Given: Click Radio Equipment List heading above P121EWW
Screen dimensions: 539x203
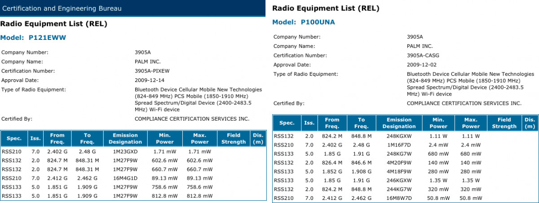Looking at the screenshot, I should (x=53, y=24).
